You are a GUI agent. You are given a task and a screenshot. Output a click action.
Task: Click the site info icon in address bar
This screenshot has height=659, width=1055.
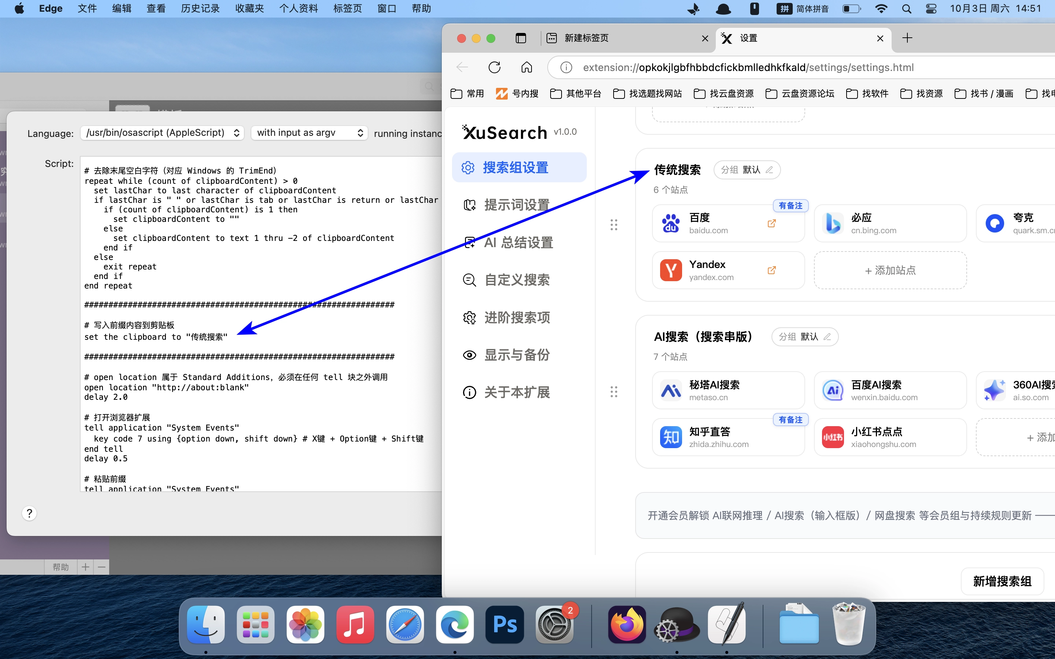566,67
